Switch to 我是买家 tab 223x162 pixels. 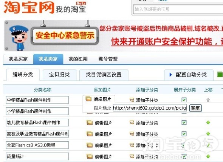click(x=18, y=59)
